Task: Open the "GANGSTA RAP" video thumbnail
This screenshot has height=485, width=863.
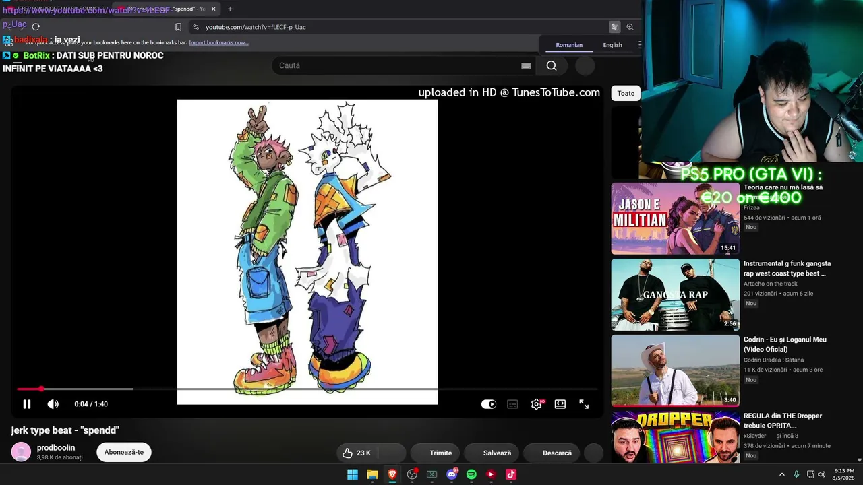Action: coord(675,294)
